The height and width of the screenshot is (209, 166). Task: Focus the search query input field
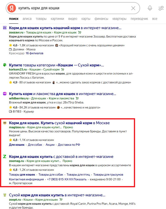tap(73, 8)
